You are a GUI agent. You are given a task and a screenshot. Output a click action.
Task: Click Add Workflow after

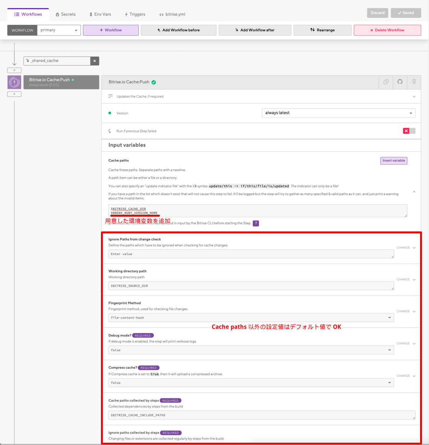pos(255,30)
